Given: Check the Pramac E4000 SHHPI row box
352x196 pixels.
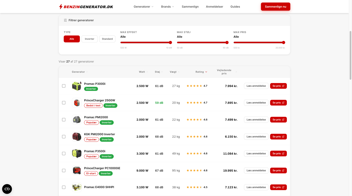Looking at the screenshot, I should [64, 187].
